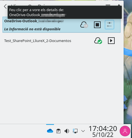
Task: Click 'La Informació no està disponible' status text
Action: [x=32, y=29]
